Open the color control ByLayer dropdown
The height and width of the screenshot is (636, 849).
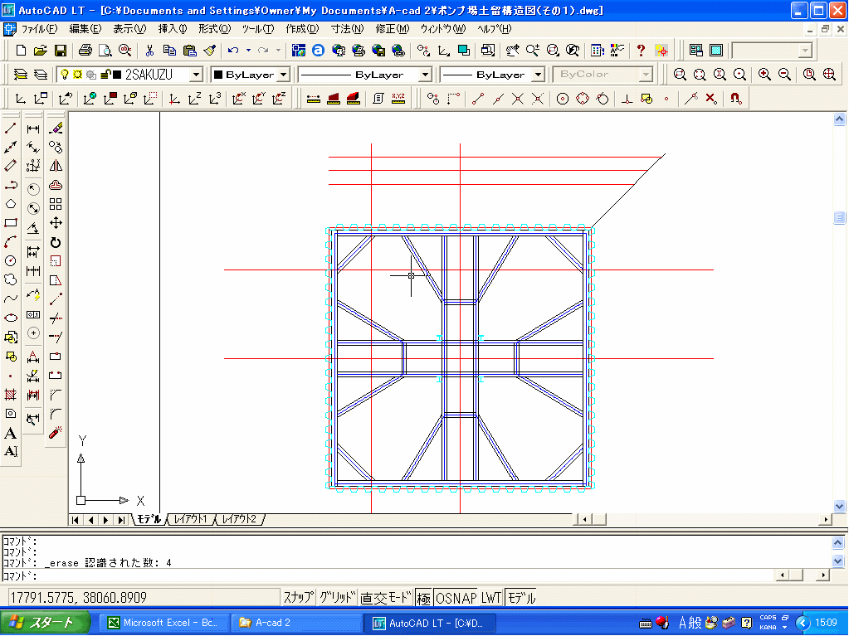click(x=284, y=75)
